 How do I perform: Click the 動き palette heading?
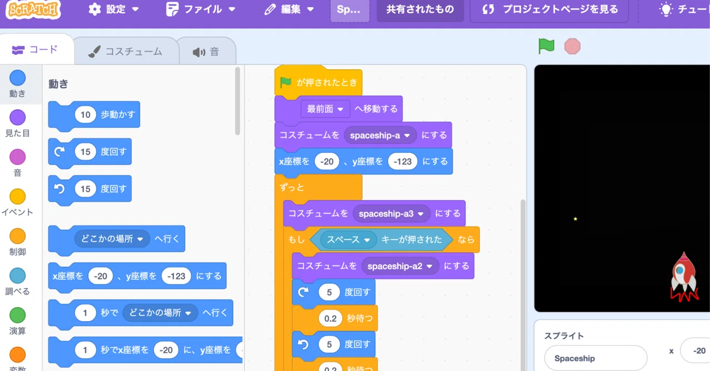click(58, 84)
